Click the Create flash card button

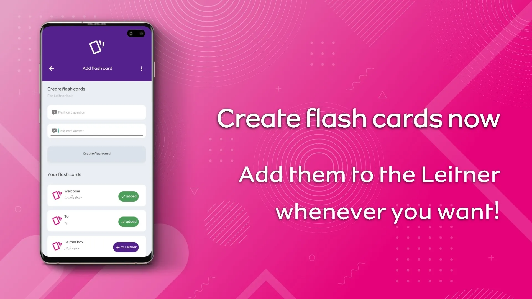pyautogui.click(x=96, y=153)
